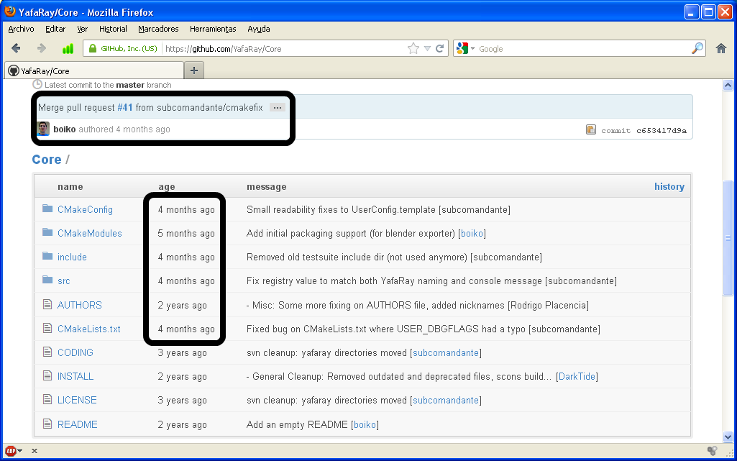The height and width of the screenshot is (461, 737).
Task: Click the search magnifier icon
Action: coord(697,48)
